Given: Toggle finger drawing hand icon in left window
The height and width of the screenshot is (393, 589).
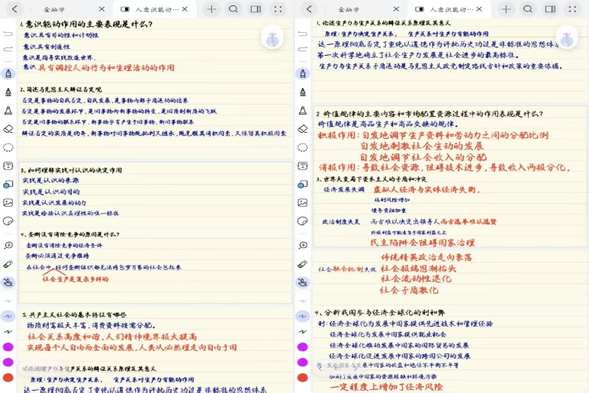Looking at the screenshot, I should tap(8, 282).
